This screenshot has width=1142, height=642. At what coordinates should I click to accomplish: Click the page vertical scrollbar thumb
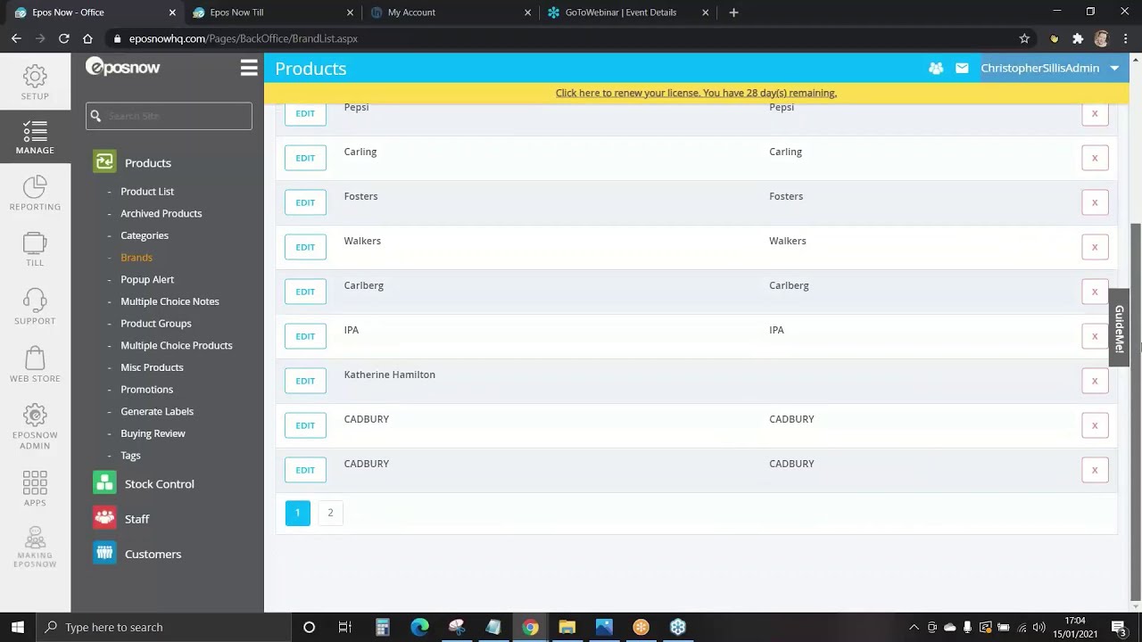[1136, 410]
